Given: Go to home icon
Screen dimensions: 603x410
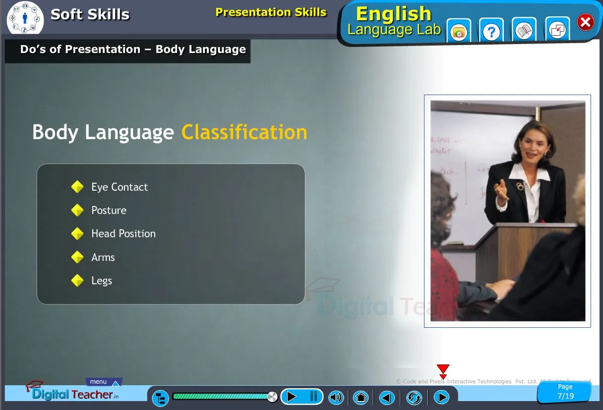Looking at the screenshot, I should tap(361, 397).
